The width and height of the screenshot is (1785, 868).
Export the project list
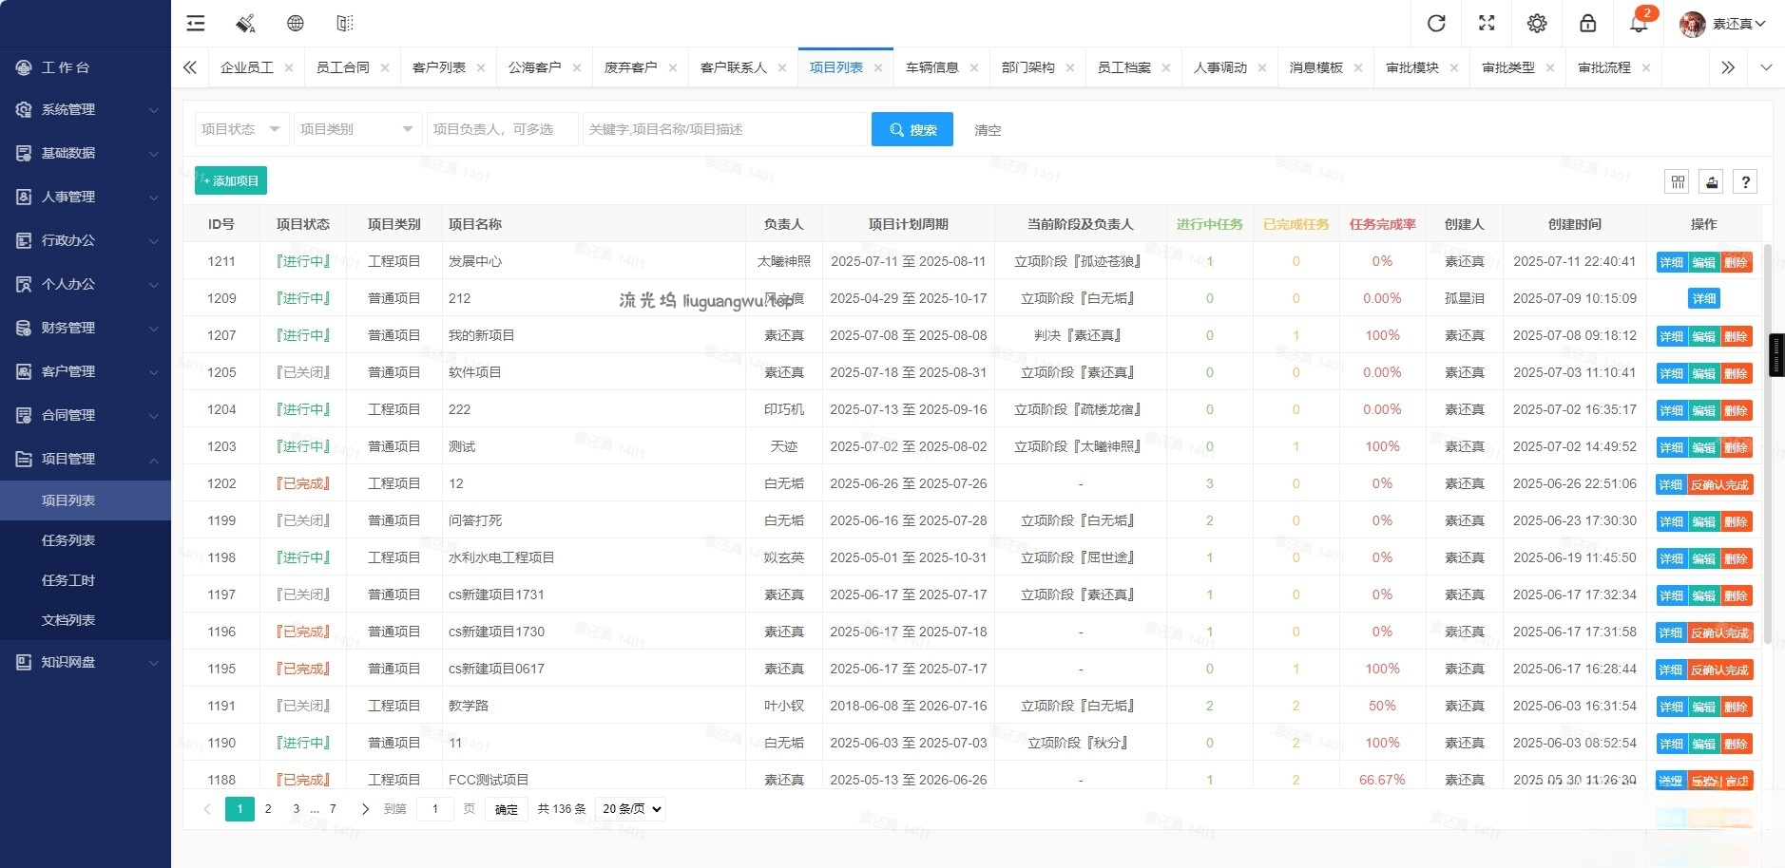pos(1710,181)
